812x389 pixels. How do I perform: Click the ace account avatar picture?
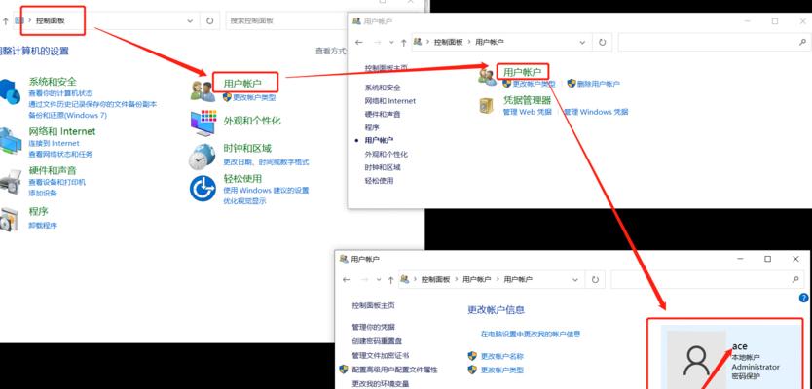(696, 360)
